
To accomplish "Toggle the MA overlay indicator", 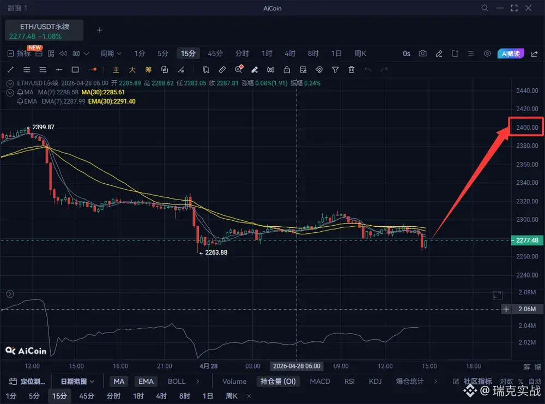I will (119, 382).
